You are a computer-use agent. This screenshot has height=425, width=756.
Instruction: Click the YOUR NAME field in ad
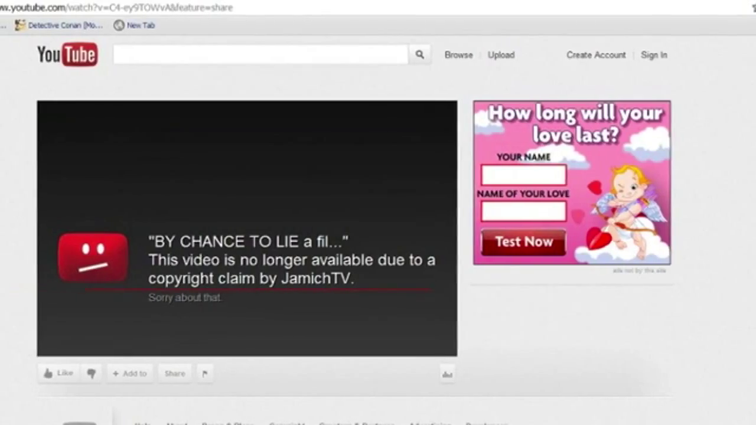pos(523,175)
